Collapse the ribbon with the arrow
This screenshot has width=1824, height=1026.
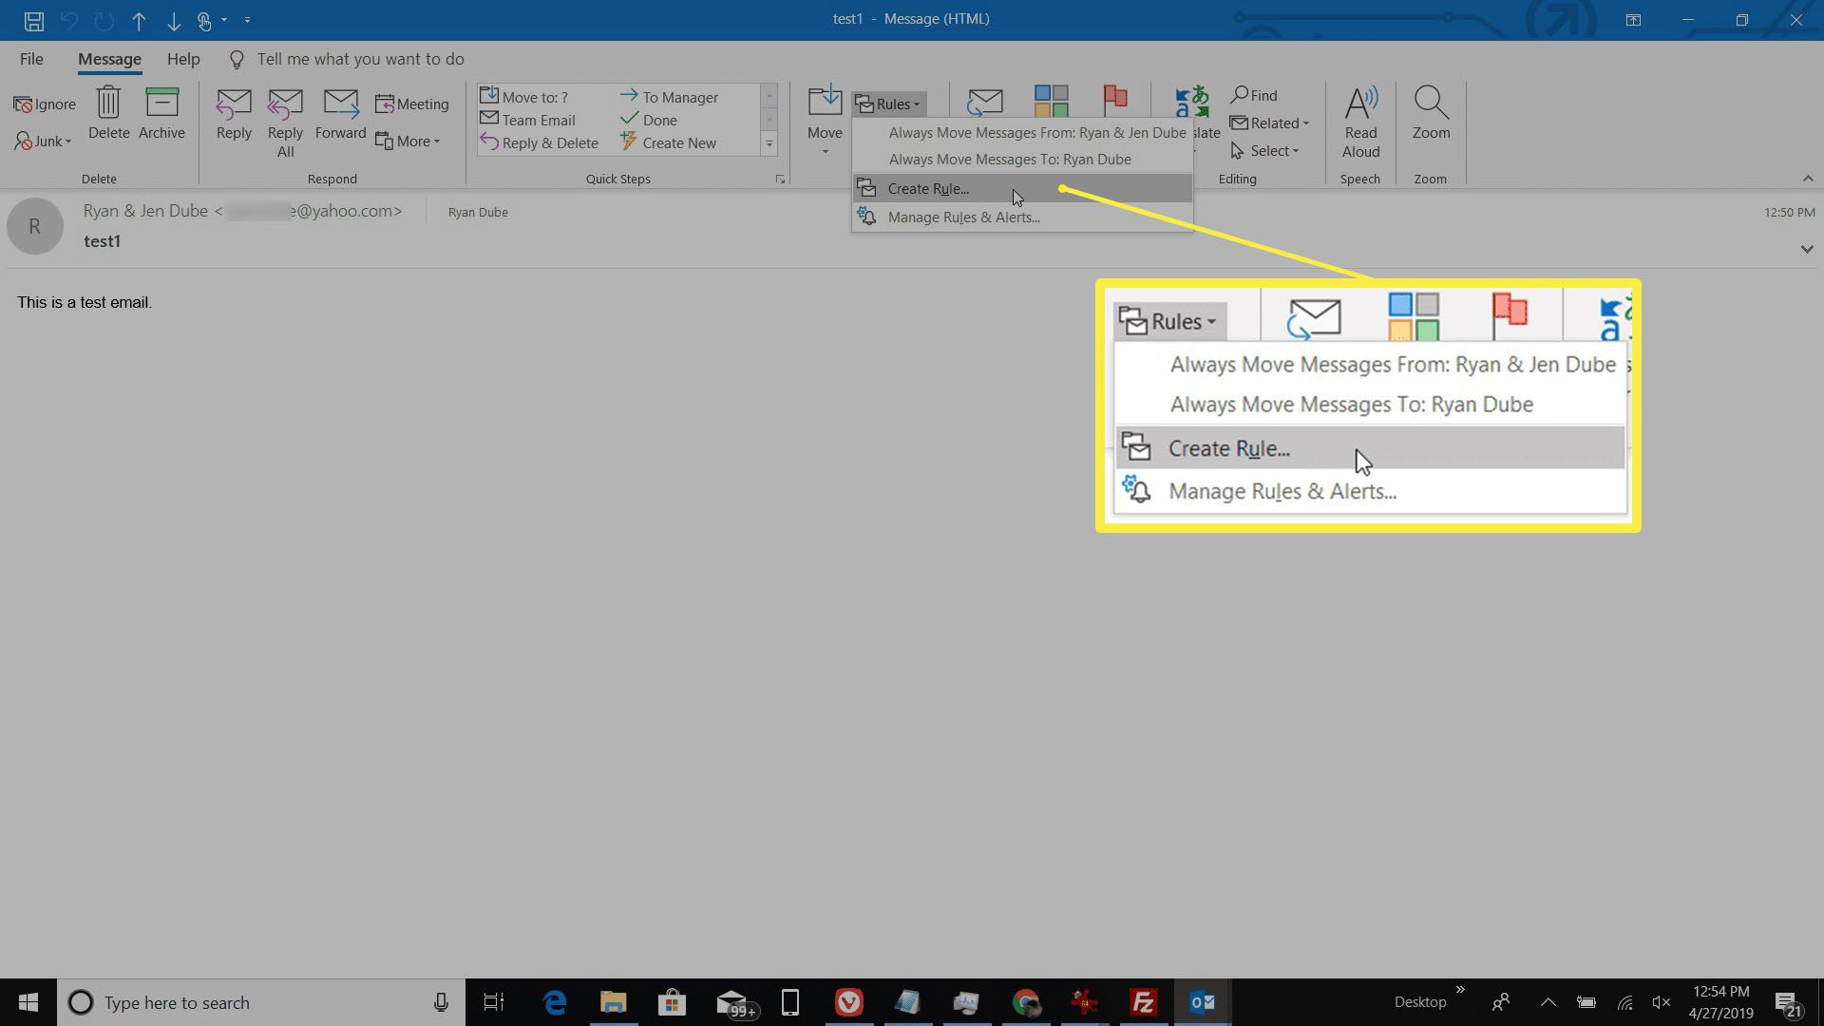click(x=1808, y=179)
